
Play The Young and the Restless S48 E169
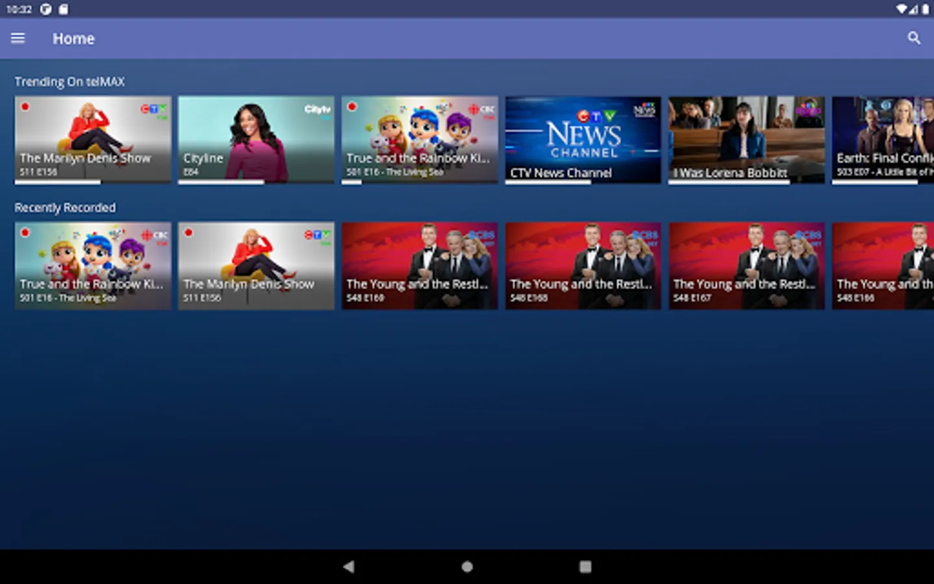click(420, 266)
